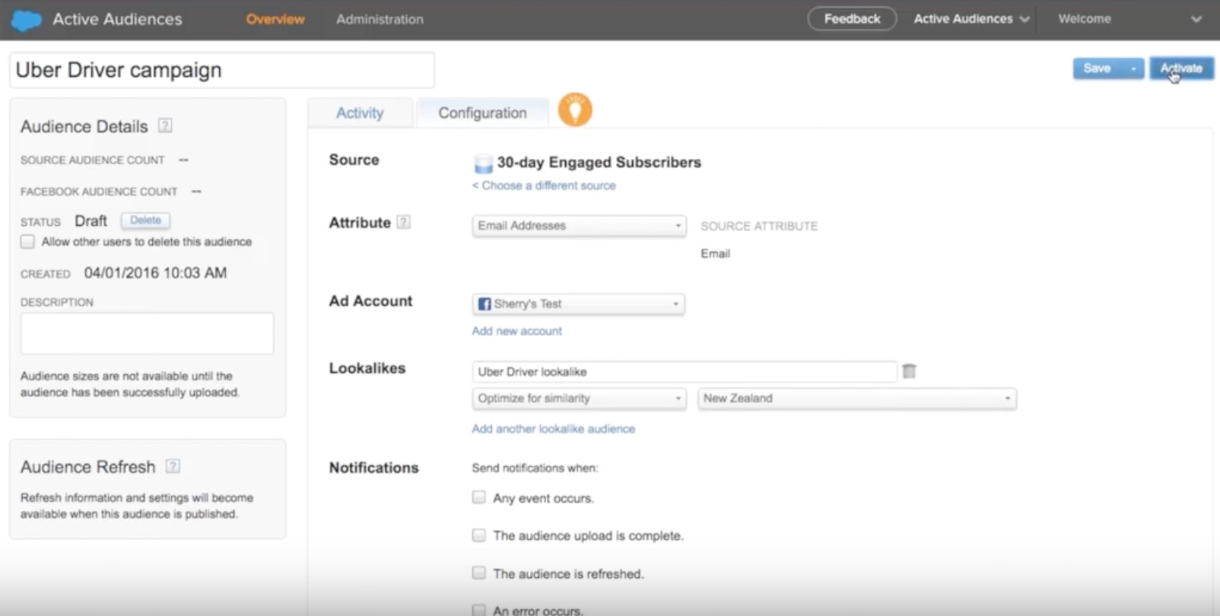Check 'Any event occurs' notification
The image size is (1220, 616).
coord(478,497)
